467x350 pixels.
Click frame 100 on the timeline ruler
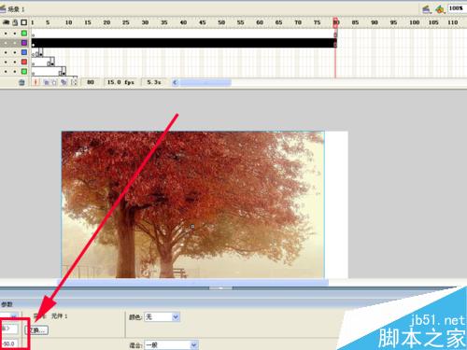tap(414, 22)
